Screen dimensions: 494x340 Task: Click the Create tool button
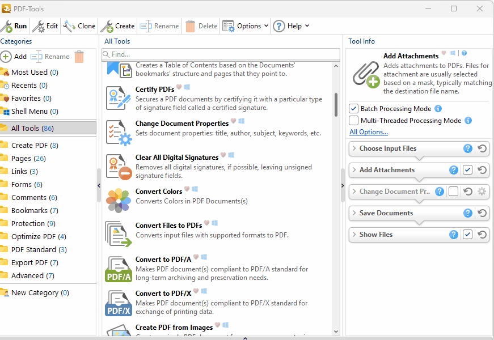pyautogui.click(x=117, y=26)
